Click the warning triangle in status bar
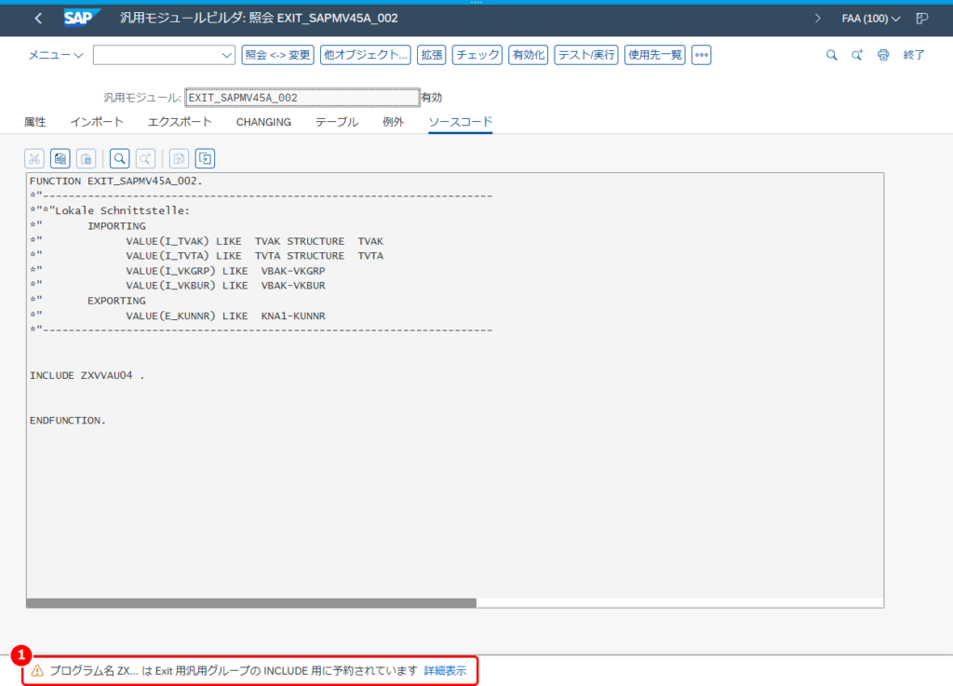Viewport: 953px width, 686px height. coord(37,671)
